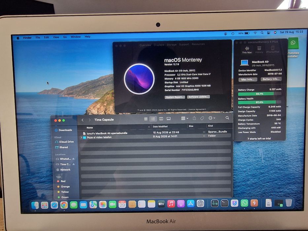308x231 pixels.
Task: Open WhatsApp in the Dock
Action: (244, 203)
